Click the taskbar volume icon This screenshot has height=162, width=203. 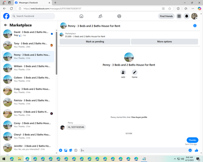183,159
